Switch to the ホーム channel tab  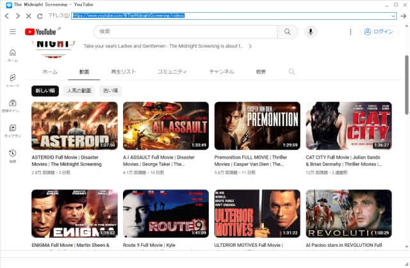pyautogui.click(x=50, y=72)
